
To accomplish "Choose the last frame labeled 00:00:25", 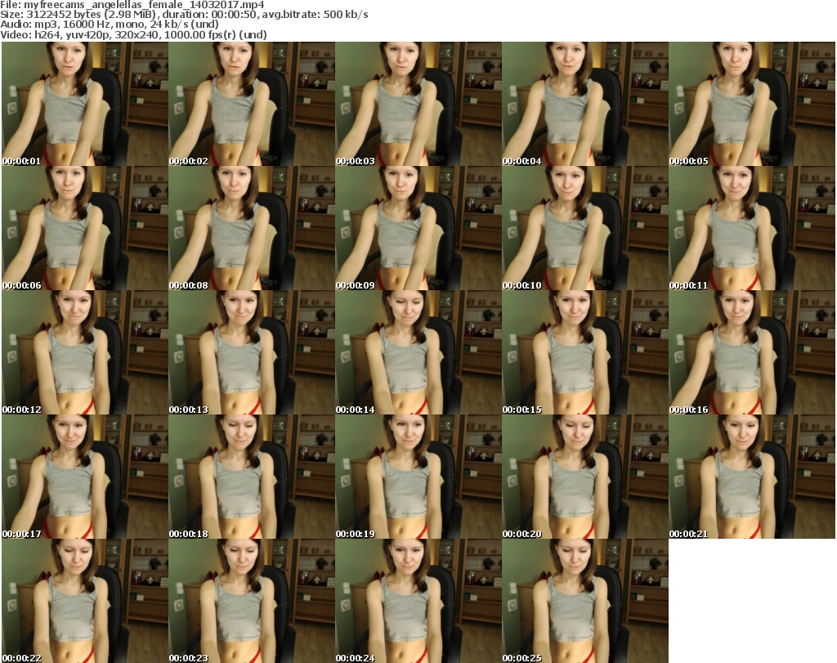I will 585,601.
